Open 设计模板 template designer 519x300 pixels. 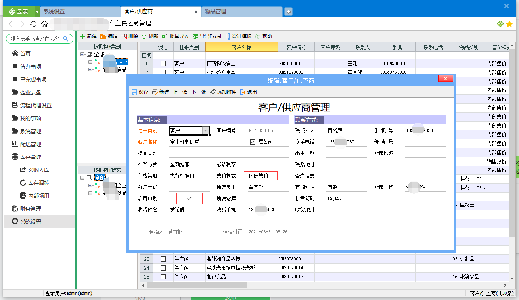[239, 36]
